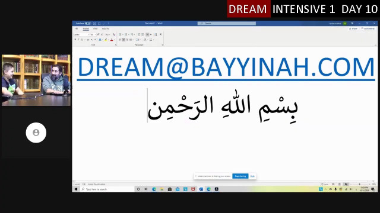This screenshot has width=380, height=213.
Task: Toggle Bold formatting in ribbon
Action: click(75, 40)
